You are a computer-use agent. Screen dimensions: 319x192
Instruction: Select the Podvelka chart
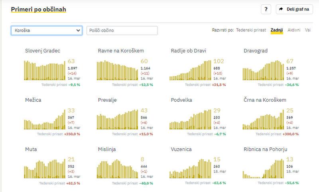pos(190,120)
